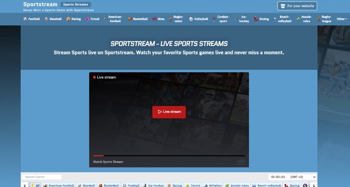Select the Athletics filter tab
This screenshot has width=350, height=187.
coord(213,185)
